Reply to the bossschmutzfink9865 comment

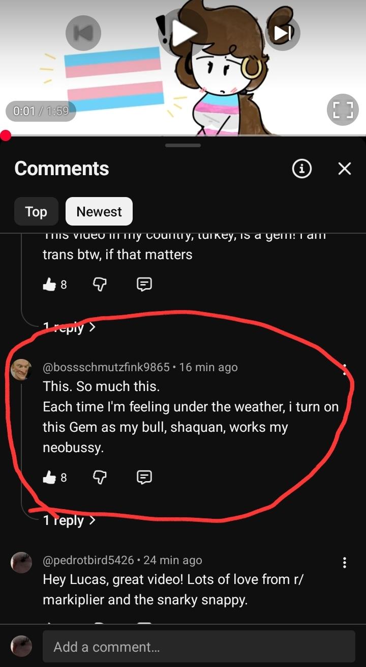(x=144, y=477)
